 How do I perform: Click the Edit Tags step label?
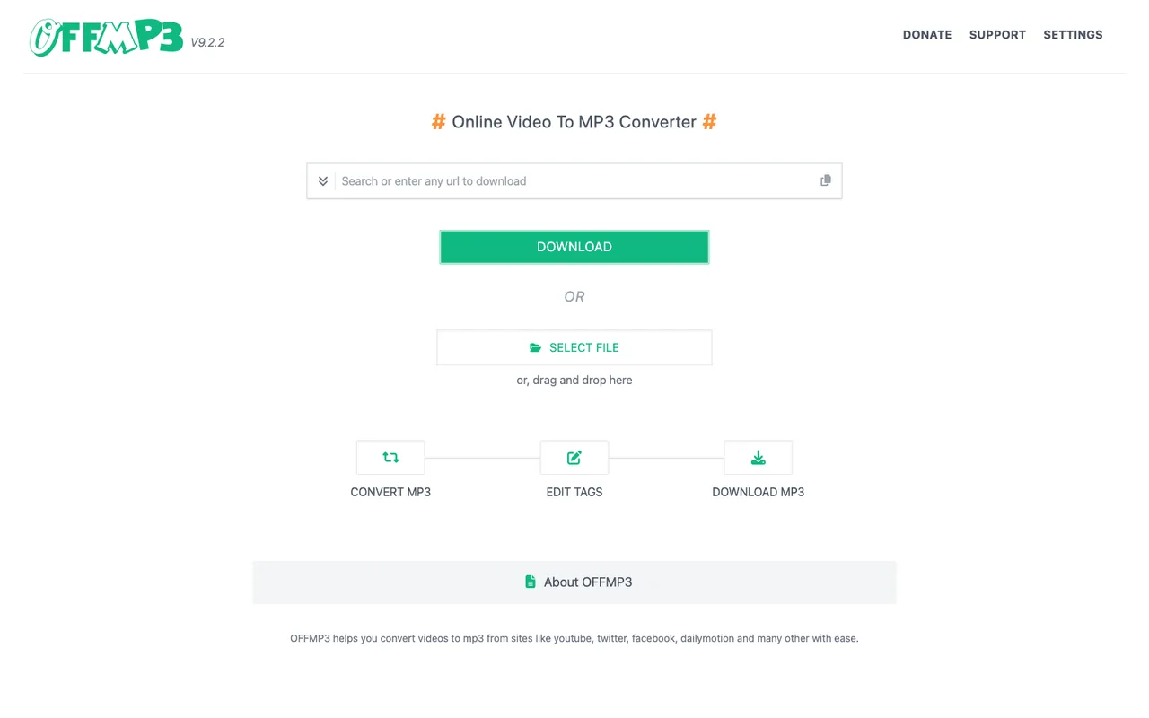pos(574,492)
